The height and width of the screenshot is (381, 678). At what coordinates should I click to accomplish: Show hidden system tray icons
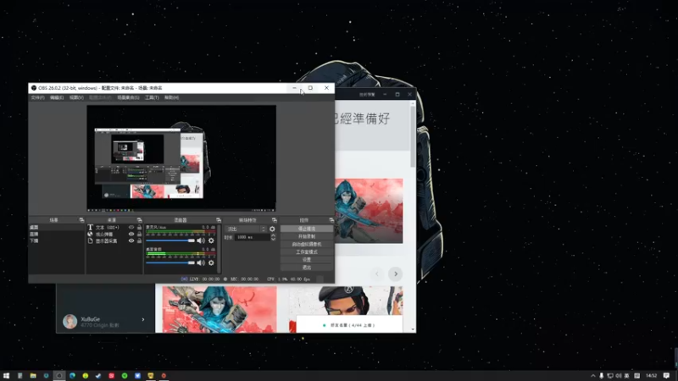(x=592, y=376)
